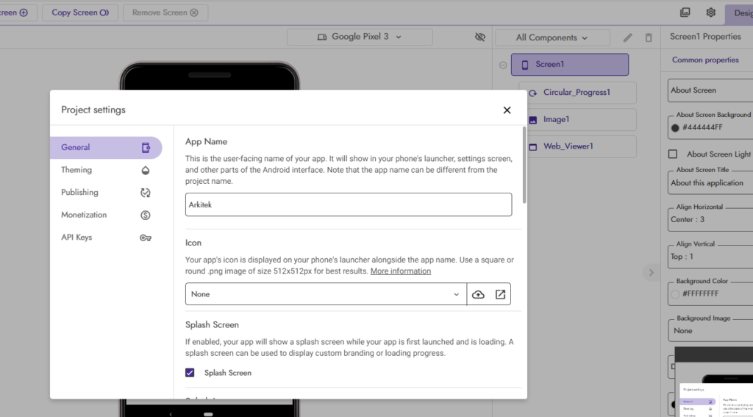Click the About Screen Background color swatch
The height and width of the screenshot is (417, 753).
point(675,128)
